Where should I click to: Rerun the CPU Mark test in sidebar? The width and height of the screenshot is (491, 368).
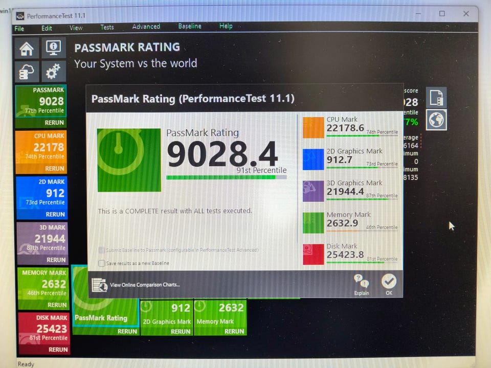click(x=55, y=169)
